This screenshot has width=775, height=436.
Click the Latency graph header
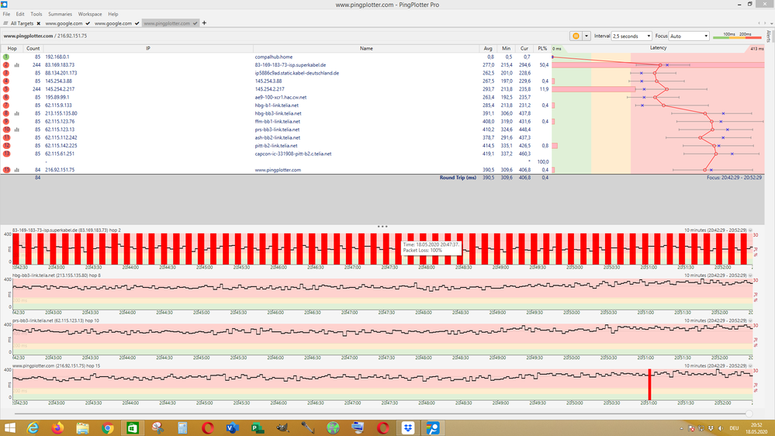coord(658,48)
